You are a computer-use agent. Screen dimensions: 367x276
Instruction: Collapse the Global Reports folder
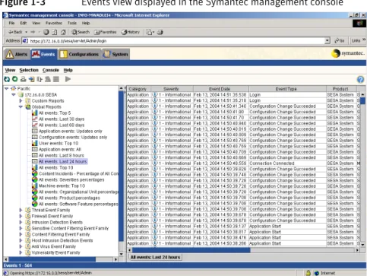(21, 107)
